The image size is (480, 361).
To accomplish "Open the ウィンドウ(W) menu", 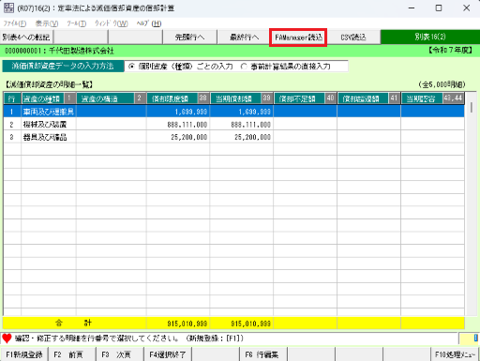I will click(112, 23).
